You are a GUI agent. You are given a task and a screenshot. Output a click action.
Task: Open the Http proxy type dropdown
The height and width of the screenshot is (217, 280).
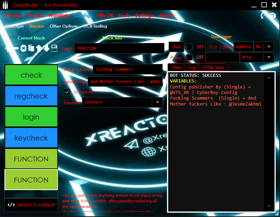pyautogui.click(x=257, y=57)
